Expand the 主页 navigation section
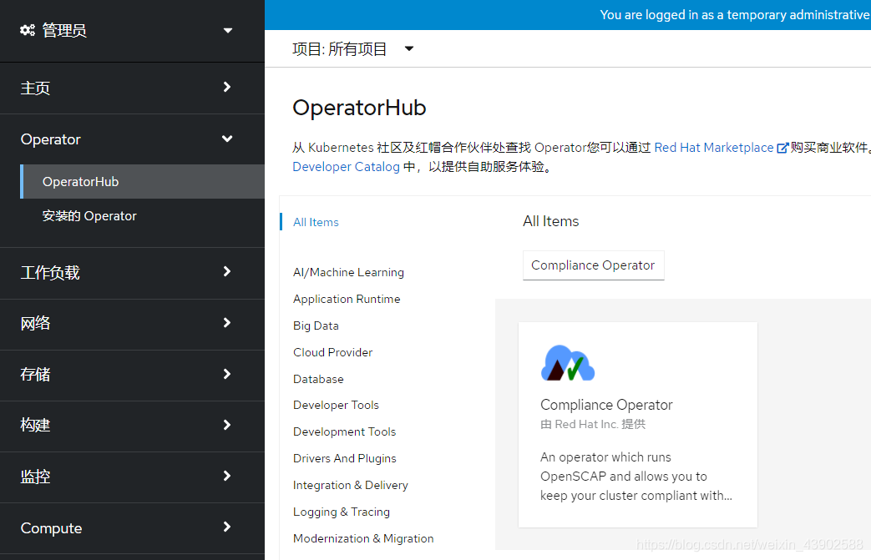The width and height of the screenshot is (871, 560). (132, 88)
